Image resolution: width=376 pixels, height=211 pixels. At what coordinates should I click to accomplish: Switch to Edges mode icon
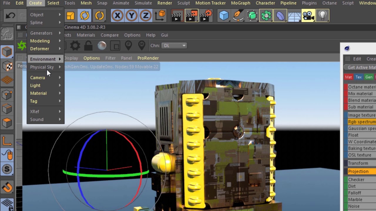(7, 108)
